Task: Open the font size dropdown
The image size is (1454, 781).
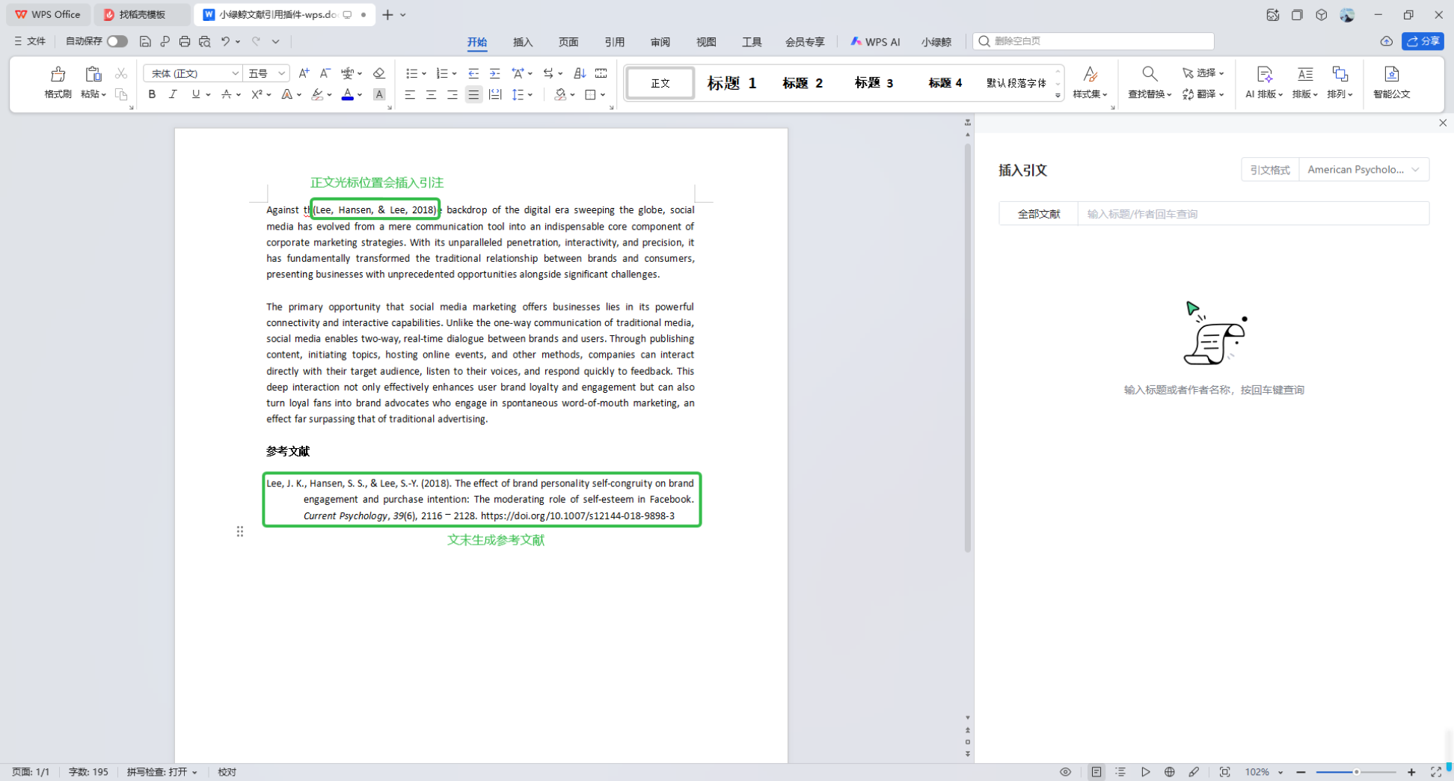Action: [281, 73]
